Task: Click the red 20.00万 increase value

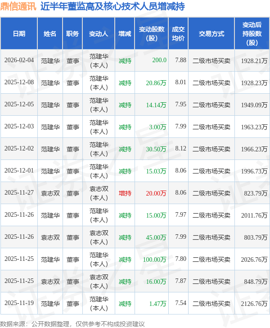Action: [156, 193]
